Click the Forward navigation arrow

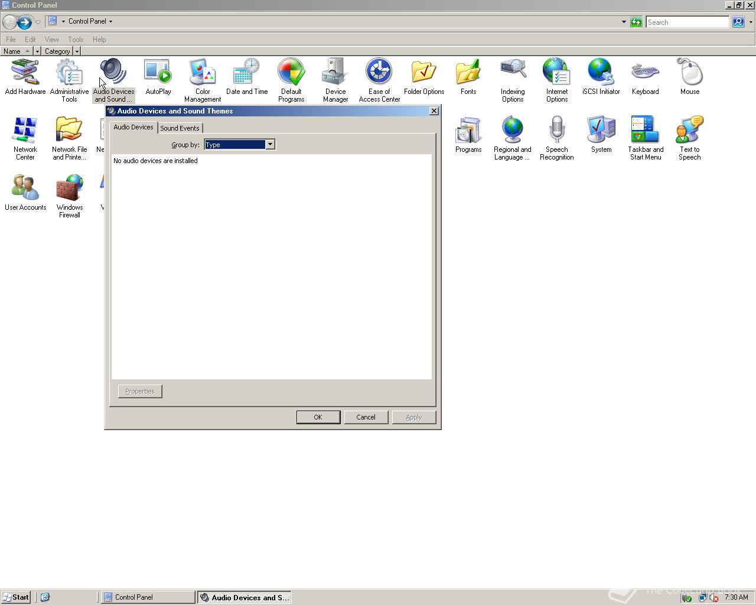(x=24, y=22)
